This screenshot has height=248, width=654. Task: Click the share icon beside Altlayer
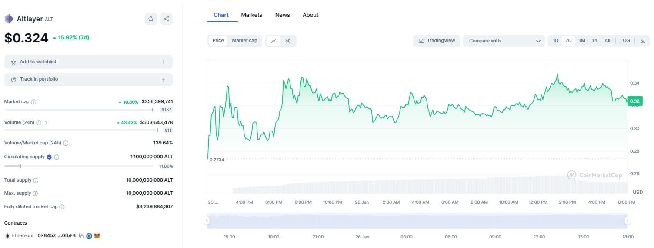(167, 19)
